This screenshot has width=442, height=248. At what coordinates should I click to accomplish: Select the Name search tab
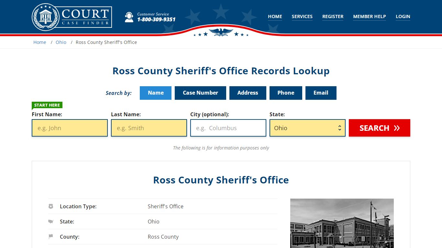(156, 93)
